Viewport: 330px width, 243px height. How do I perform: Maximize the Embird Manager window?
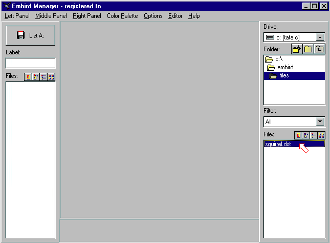(315, 6)
